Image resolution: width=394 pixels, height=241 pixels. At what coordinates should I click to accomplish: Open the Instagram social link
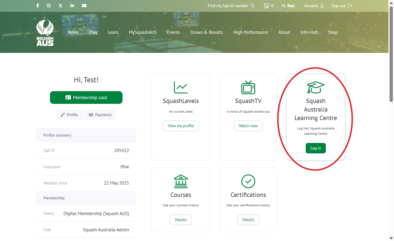pyautogui.click(x=49, y=6)
